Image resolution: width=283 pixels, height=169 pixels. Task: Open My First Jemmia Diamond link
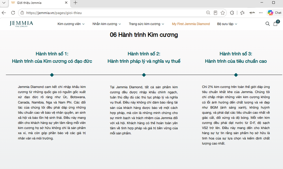point(191,24)
